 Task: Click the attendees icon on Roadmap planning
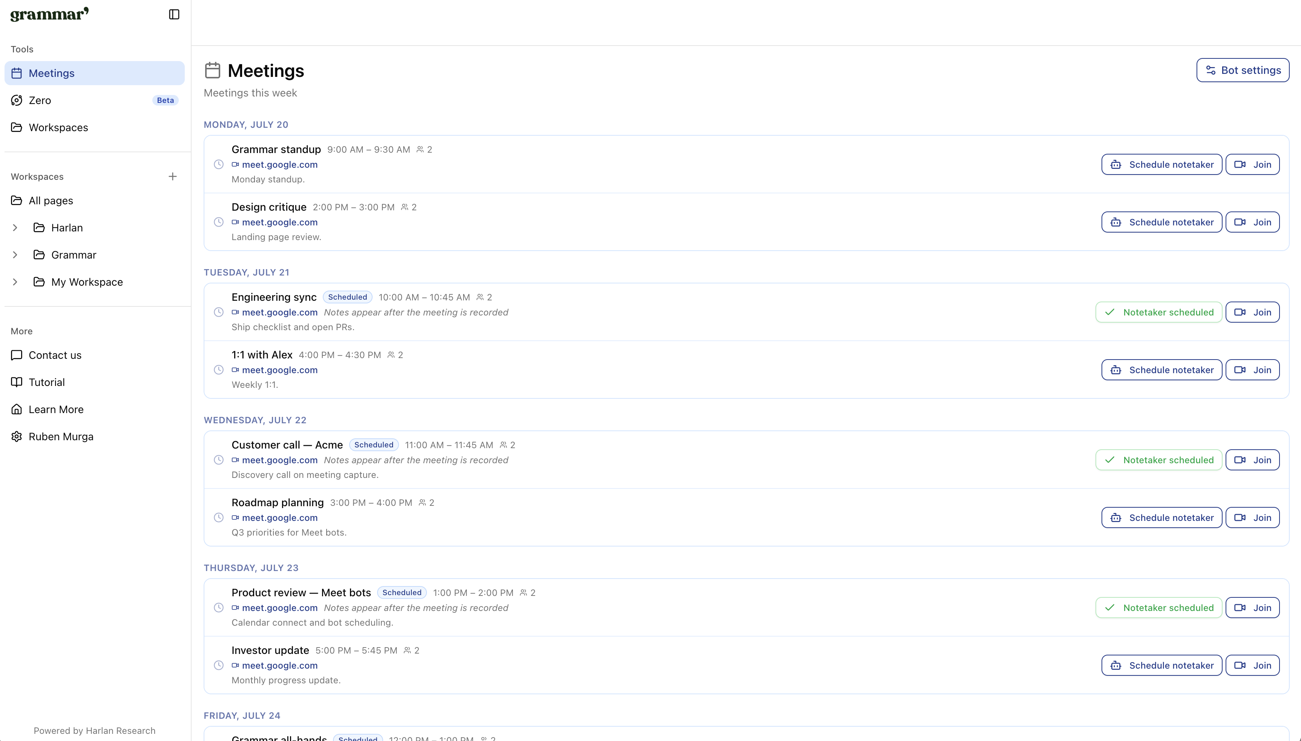point(422,503)
